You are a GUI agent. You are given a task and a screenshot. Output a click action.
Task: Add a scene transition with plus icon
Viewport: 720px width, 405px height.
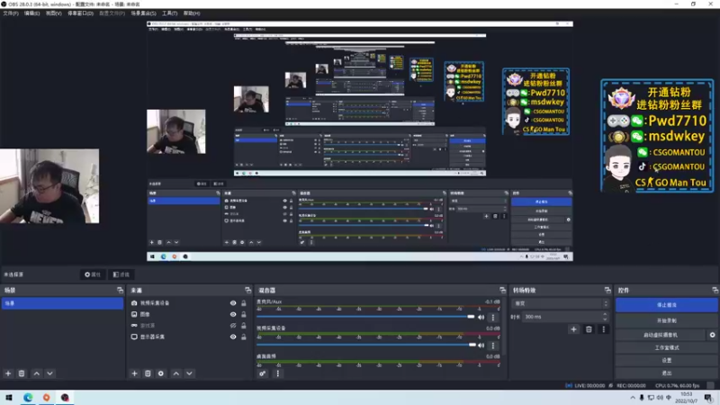point(573,329)
